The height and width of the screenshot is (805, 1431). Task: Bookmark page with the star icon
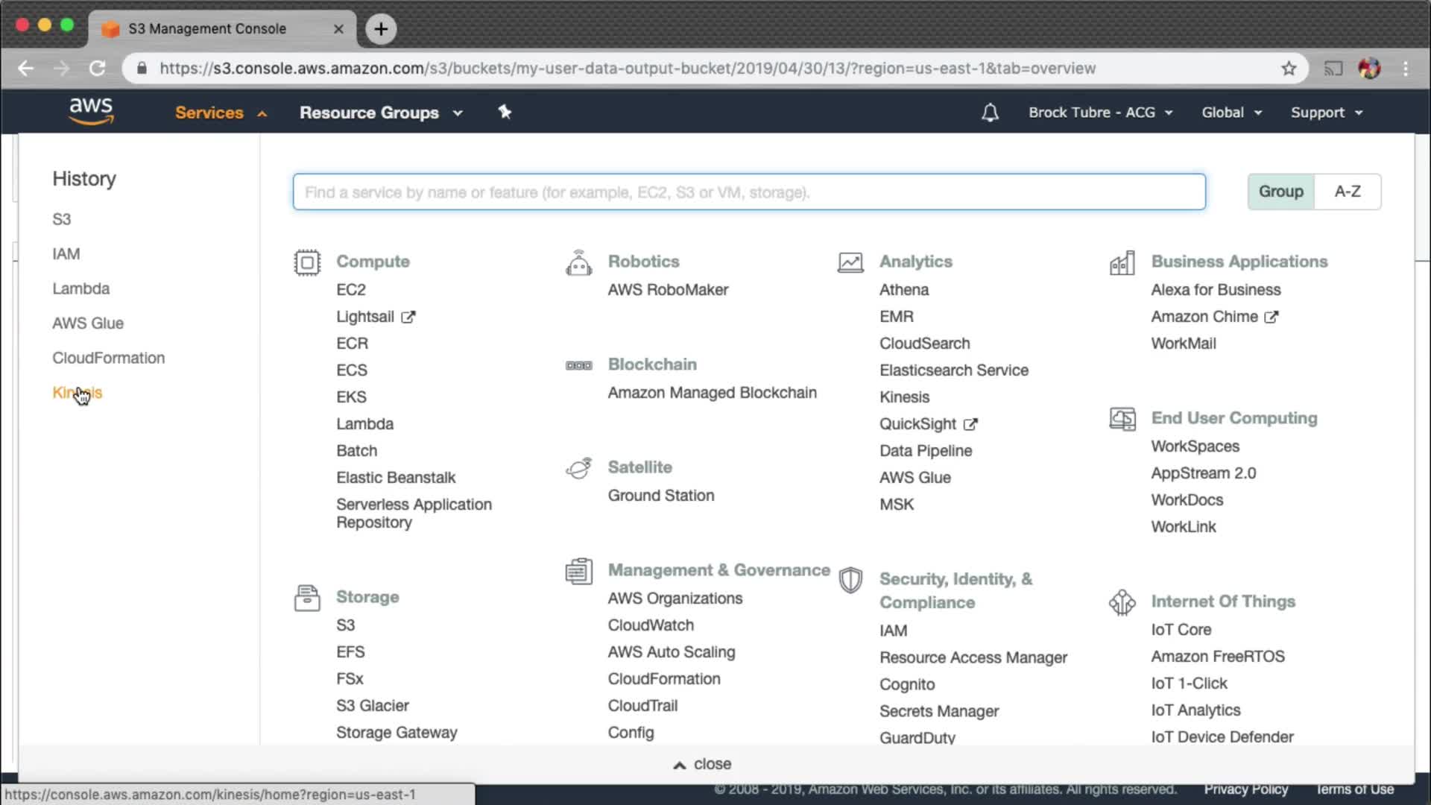(1289, 69)
